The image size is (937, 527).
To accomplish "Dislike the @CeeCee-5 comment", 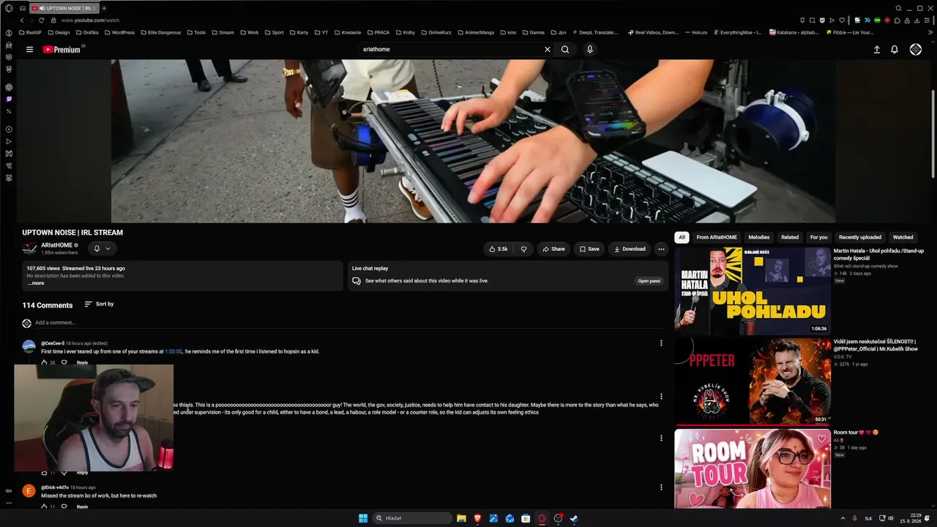I will point(64,362).
